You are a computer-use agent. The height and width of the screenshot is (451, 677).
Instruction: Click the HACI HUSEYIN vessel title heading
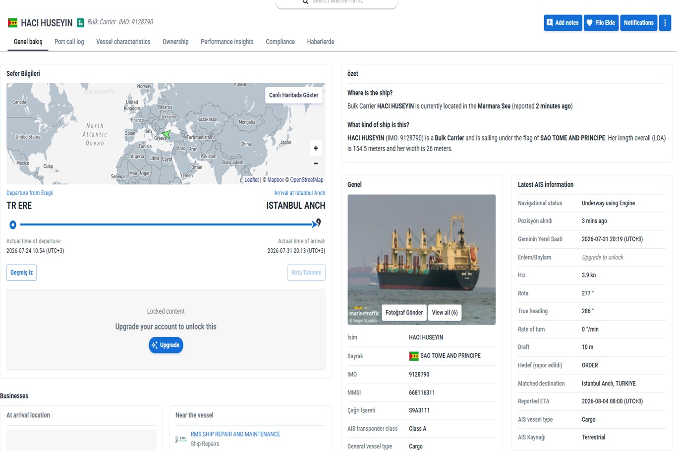(x=47, y=23)
